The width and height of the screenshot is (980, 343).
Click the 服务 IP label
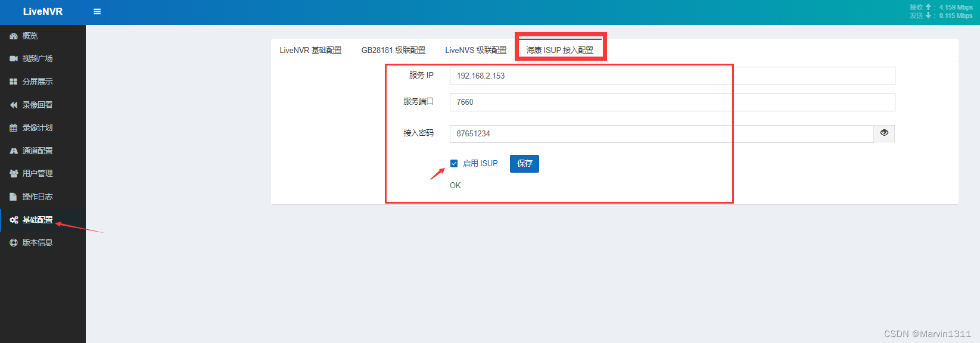[421, 75]
